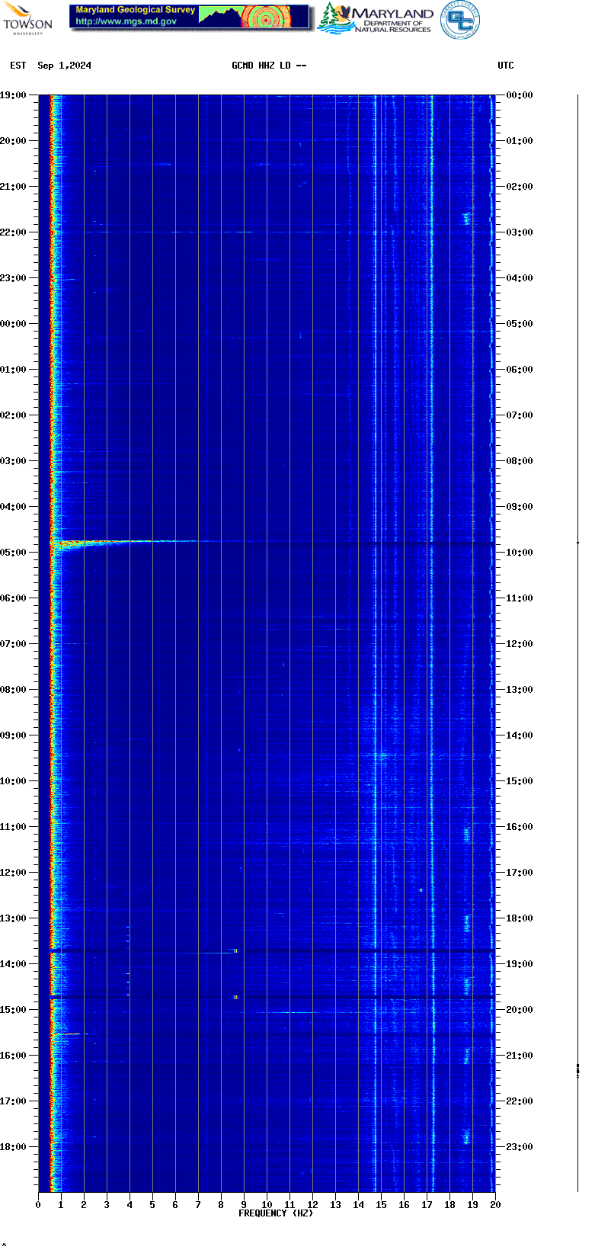
Task: Click the Garrett College circular seal
Action: tap(459, 20)
